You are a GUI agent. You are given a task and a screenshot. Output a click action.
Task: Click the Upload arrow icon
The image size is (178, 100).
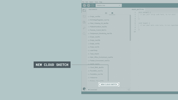coord(88,5)
